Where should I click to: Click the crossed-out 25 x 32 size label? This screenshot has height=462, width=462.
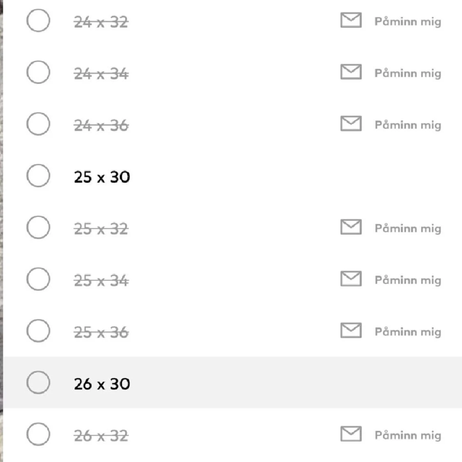[x=101, y=229]
